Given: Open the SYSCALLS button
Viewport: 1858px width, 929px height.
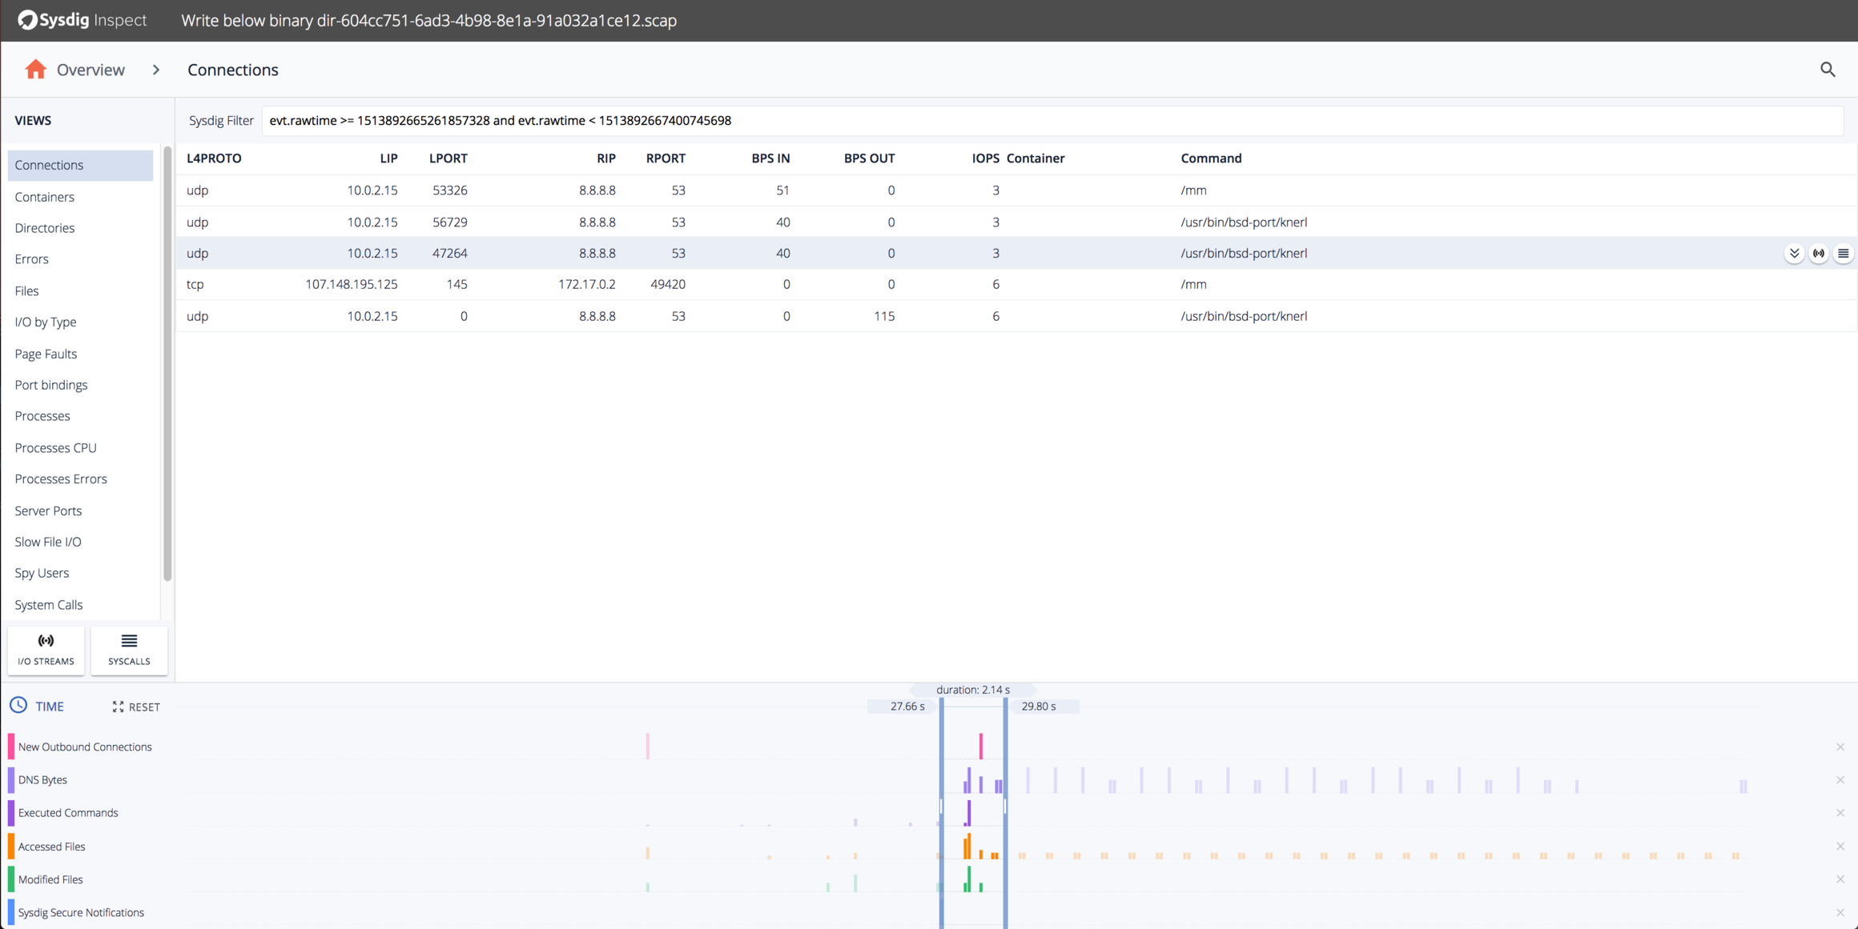Looking at the screenshot, I should [x=129, y=650].
